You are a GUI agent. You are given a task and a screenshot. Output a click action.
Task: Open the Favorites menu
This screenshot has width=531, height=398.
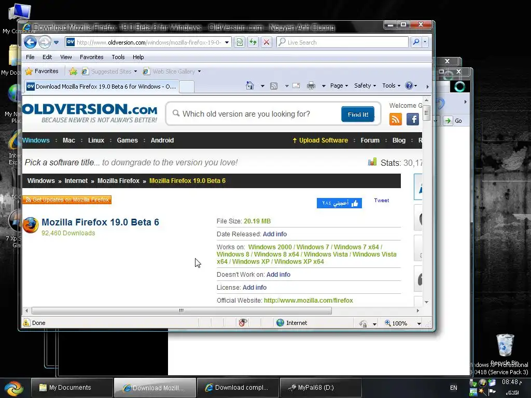(91, 57)
